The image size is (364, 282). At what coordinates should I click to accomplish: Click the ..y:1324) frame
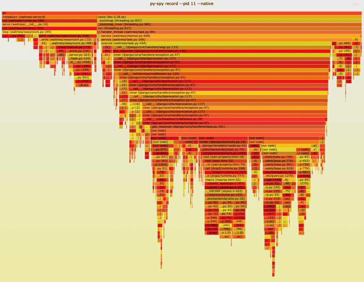[160, 165]
